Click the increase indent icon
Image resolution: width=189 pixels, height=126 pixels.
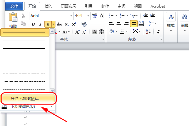152,16
